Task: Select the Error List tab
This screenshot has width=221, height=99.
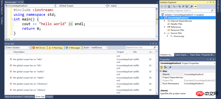Action: [40, 97]
